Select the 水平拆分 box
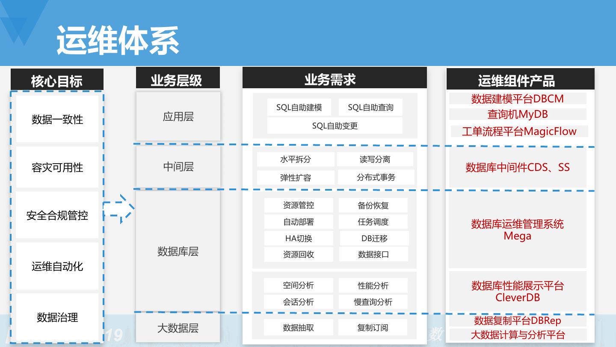616x347 pixels. (x=296, y=159)
